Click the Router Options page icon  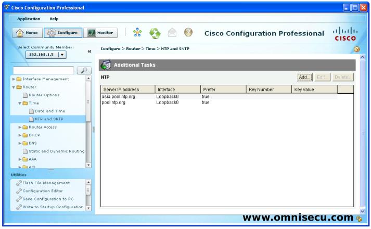25,95
